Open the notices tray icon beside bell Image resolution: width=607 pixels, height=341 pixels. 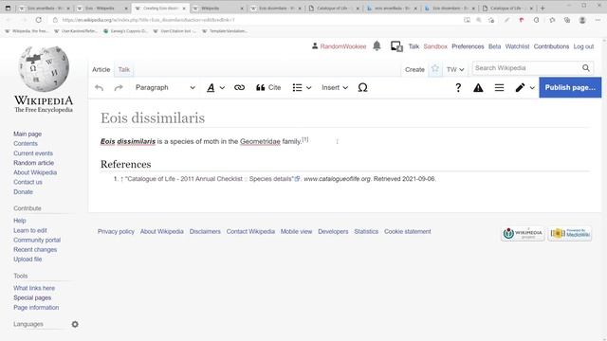(396, 46)
